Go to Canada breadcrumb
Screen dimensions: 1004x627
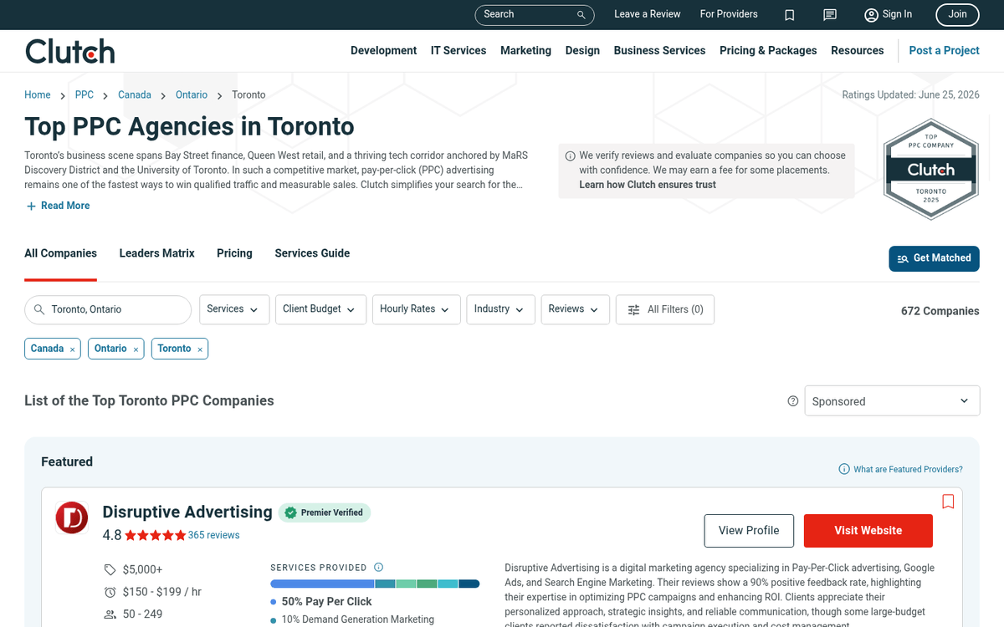click(135, 95)
